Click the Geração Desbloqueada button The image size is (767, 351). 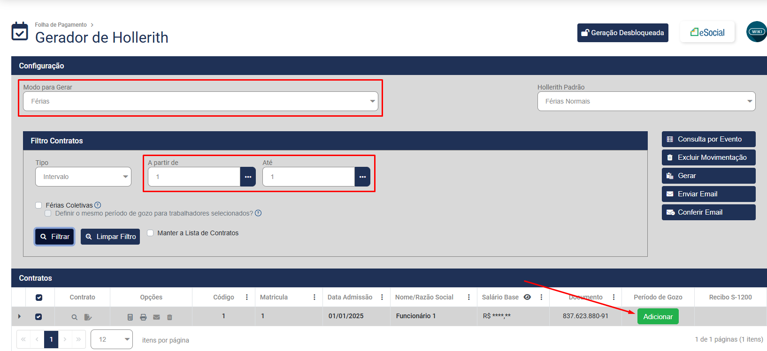pos(623,33)
